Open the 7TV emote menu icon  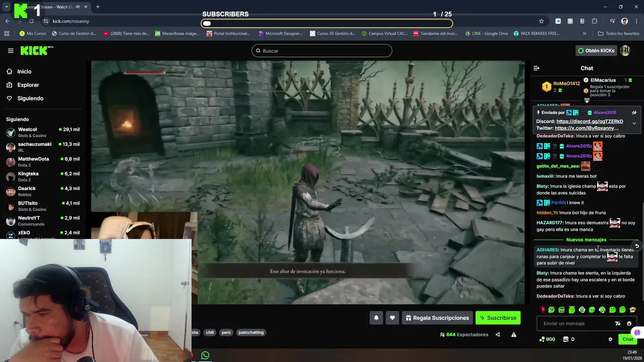tap(618, 323)
